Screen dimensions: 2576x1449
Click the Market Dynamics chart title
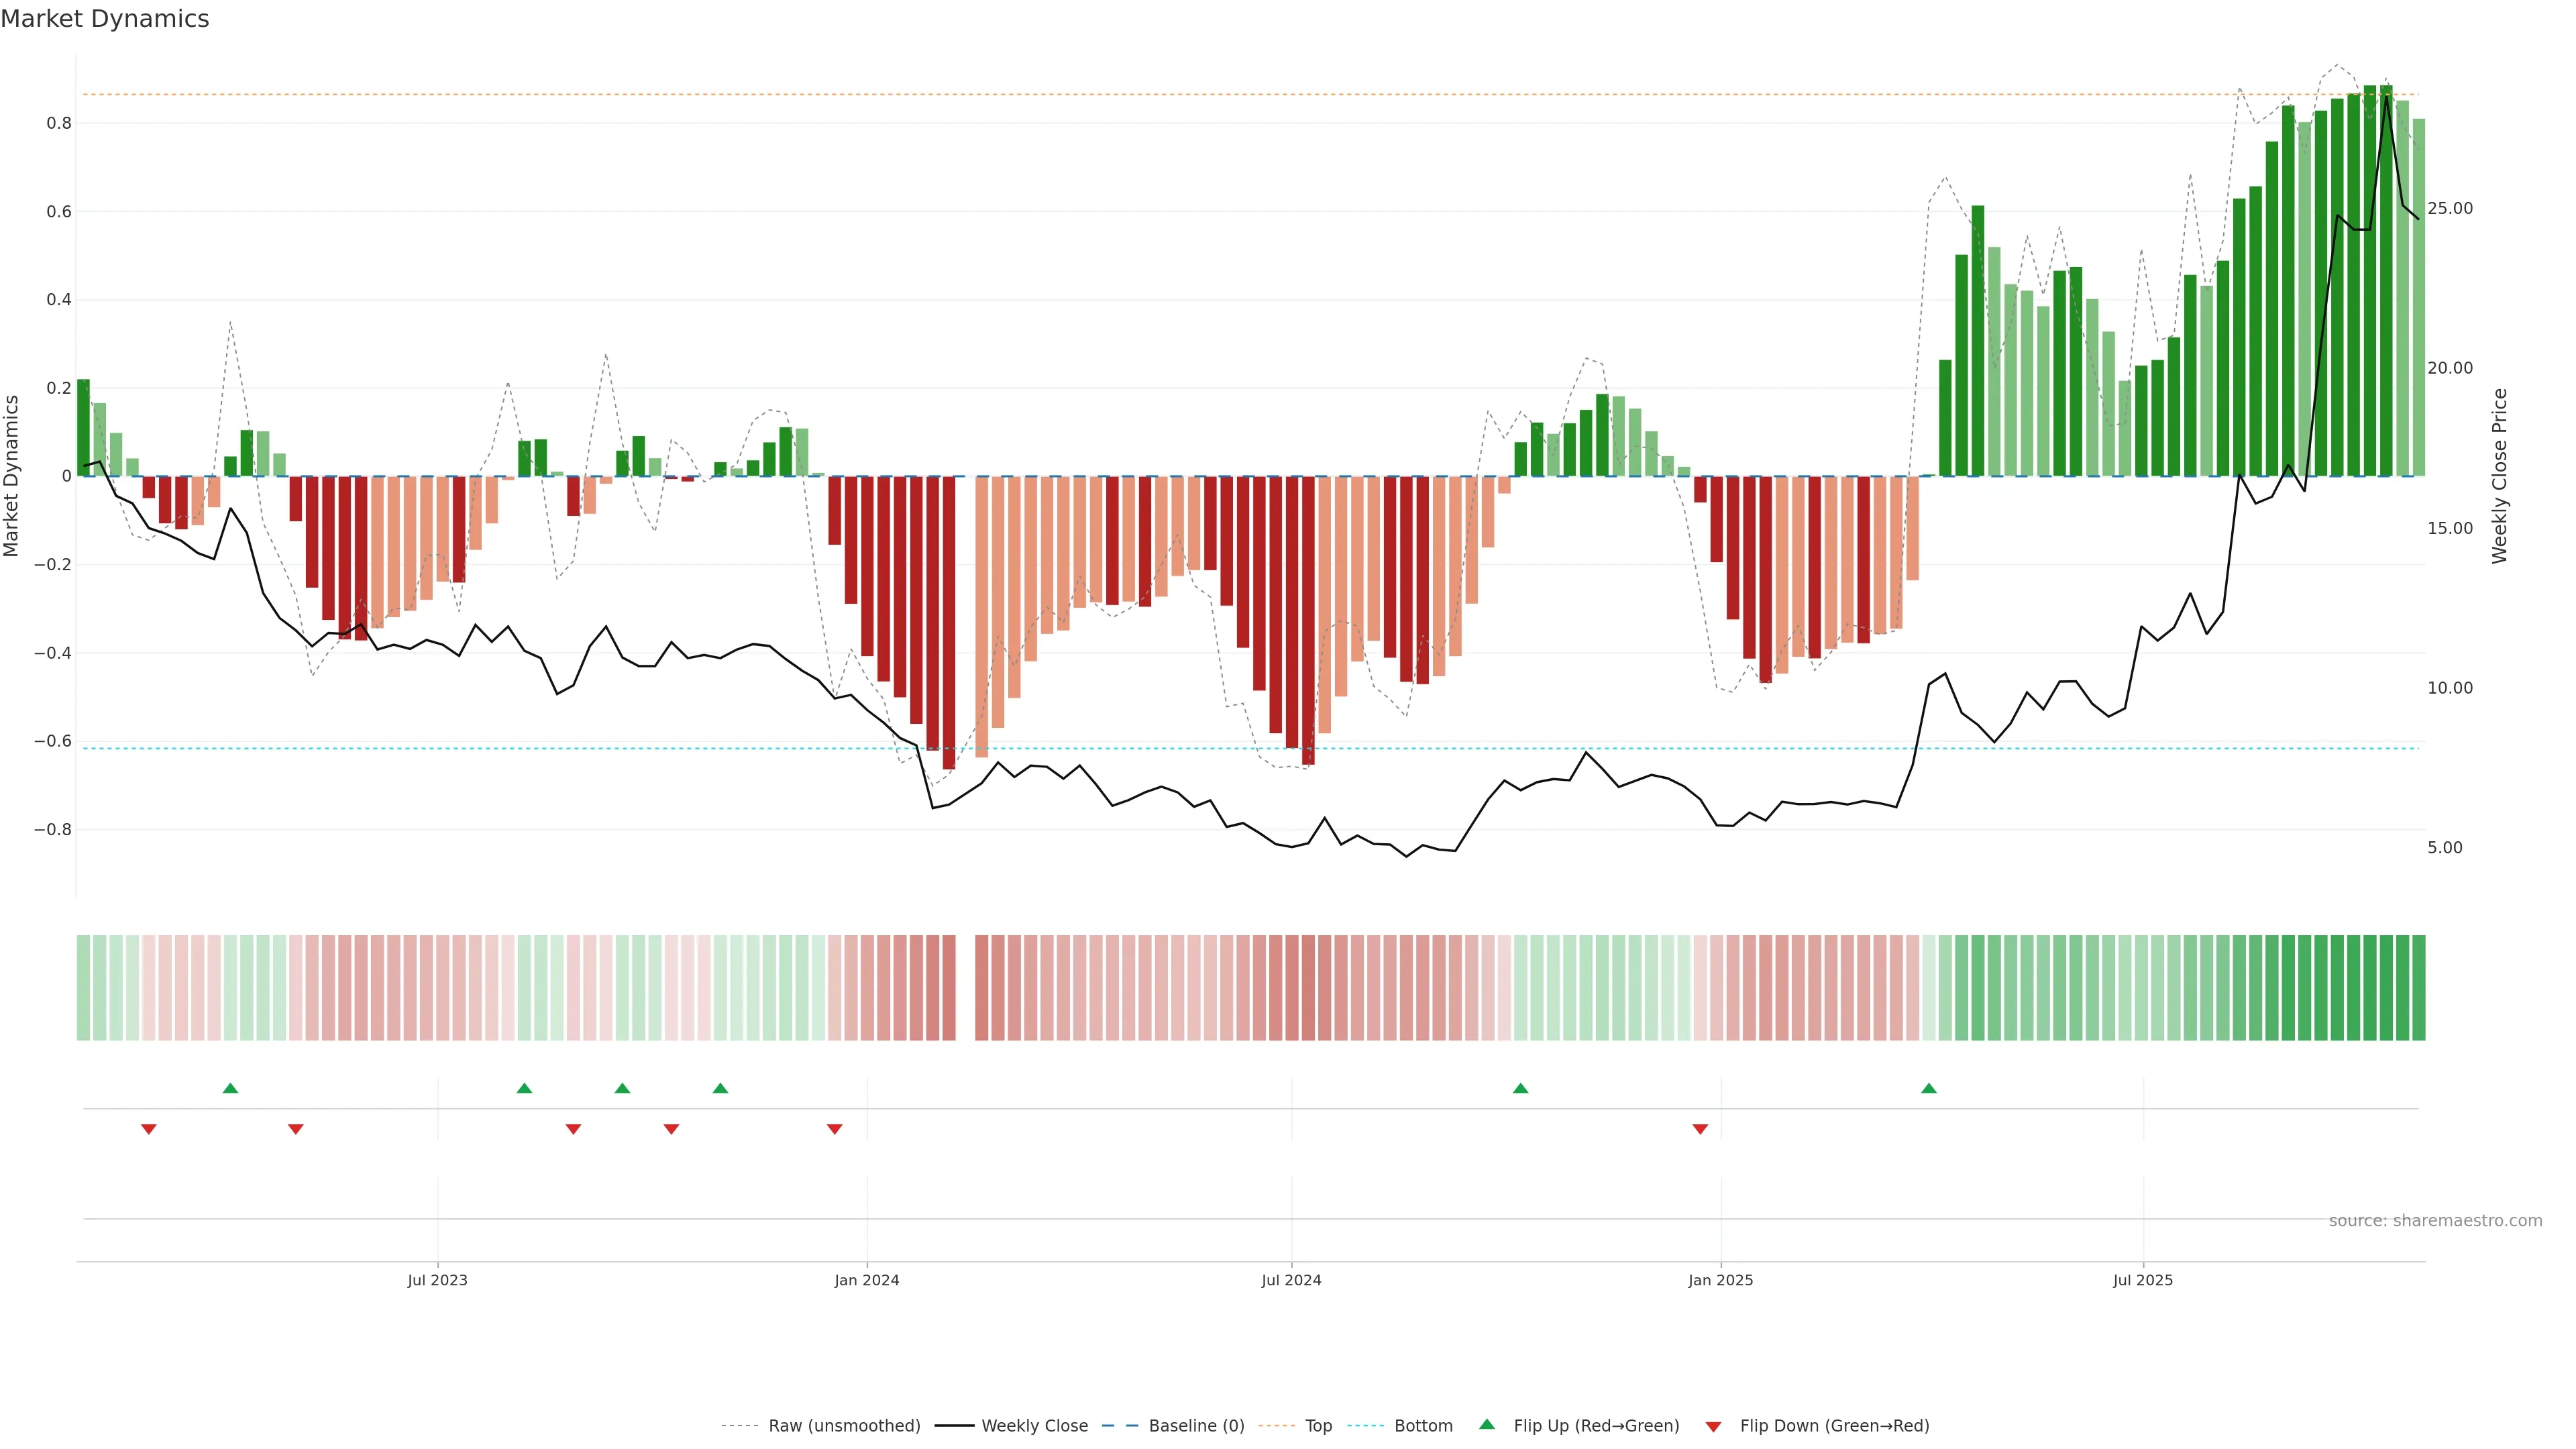105,19
